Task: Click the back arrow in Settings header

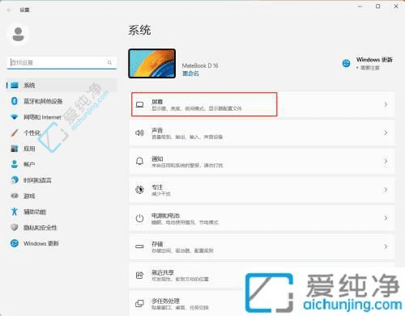Action: pos(10,10)
